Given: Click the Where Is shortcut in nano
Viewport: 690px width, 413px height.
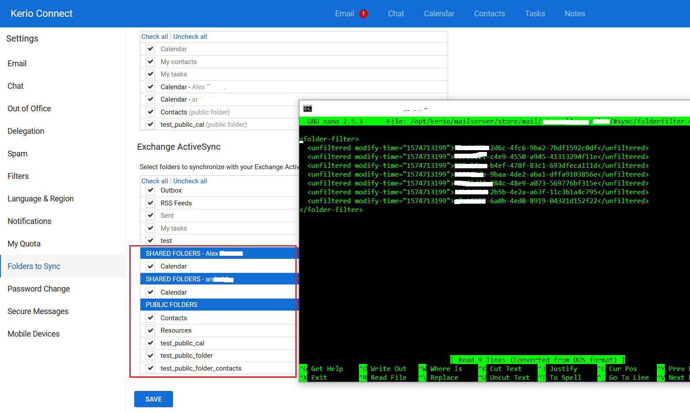Looking at the screenshot, I should click(x=441, y=369).
